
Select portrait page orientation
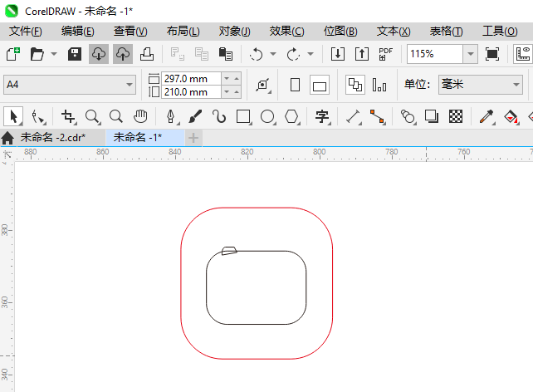click(295, 85)
